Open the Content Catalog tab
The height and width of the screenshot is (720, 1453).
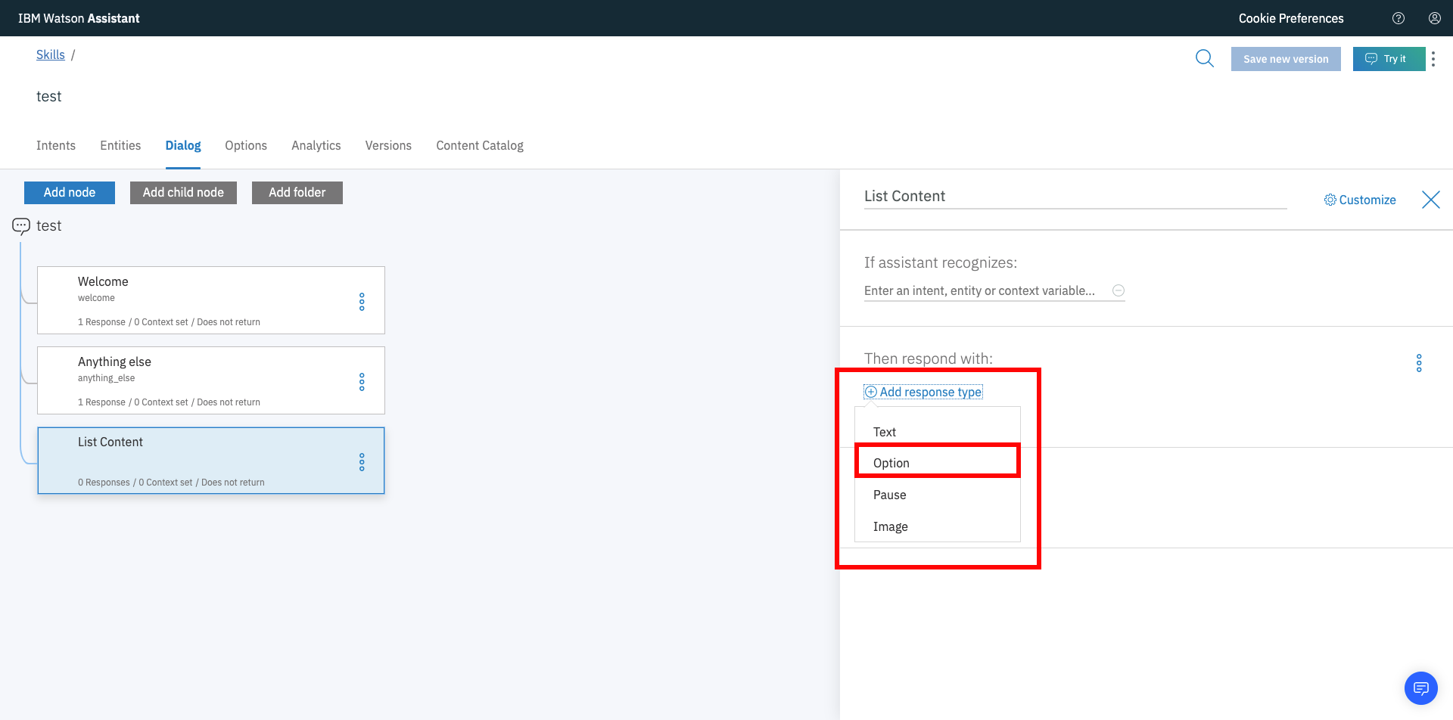pyautogui.click(x=480, y=145)
